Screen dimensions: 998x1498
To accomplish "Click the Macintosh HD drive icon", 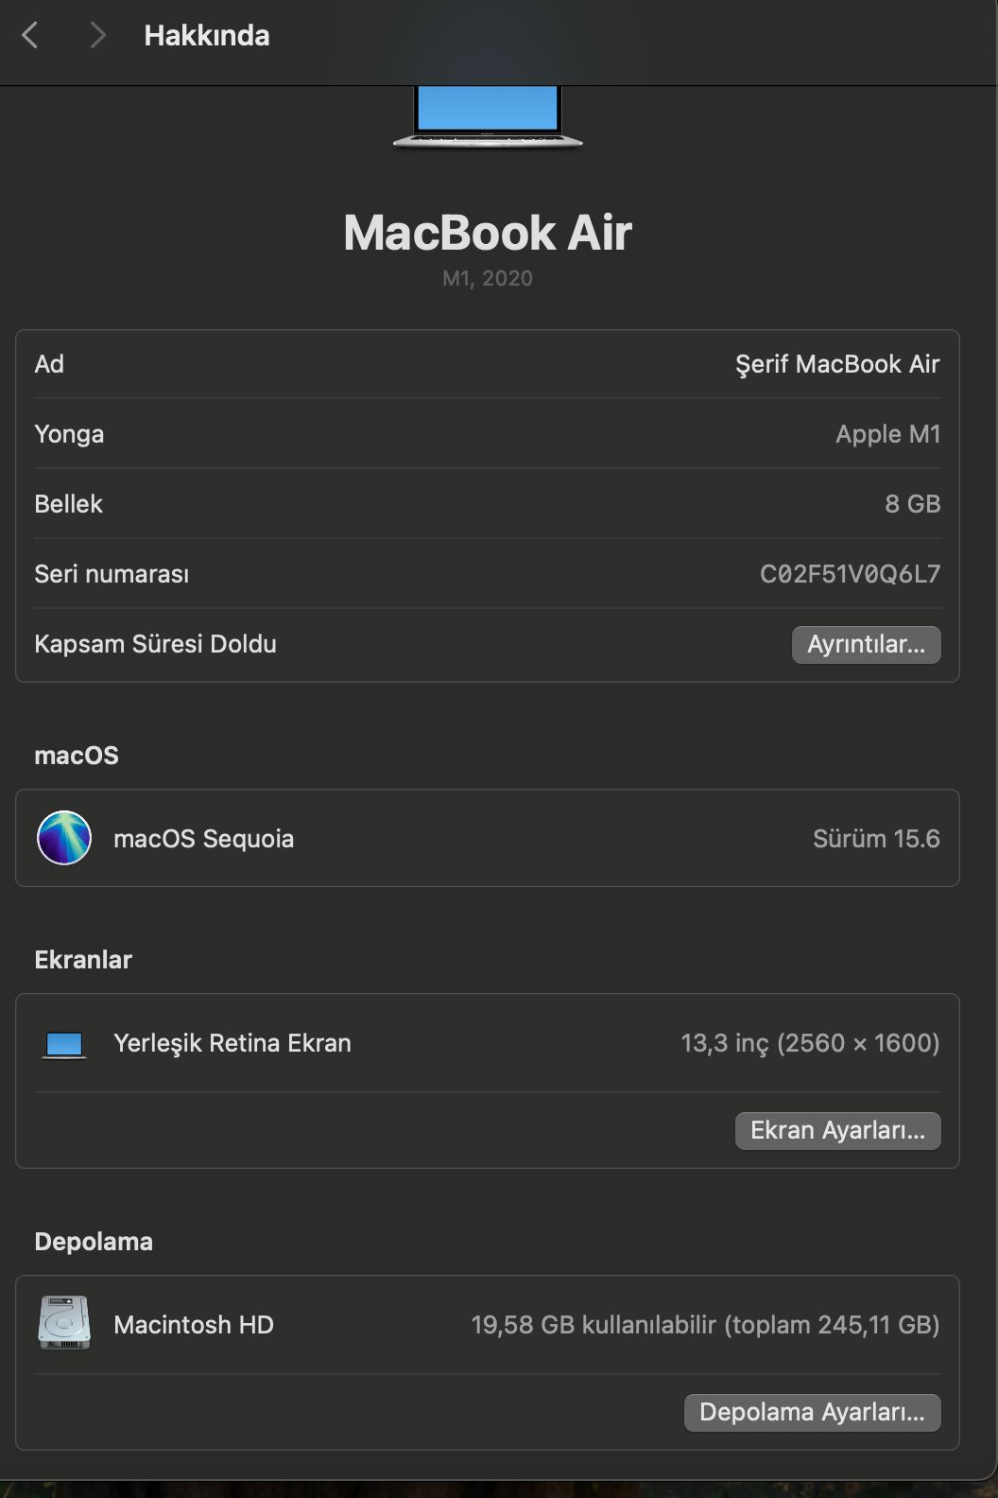I will (x=64, y=1323).
